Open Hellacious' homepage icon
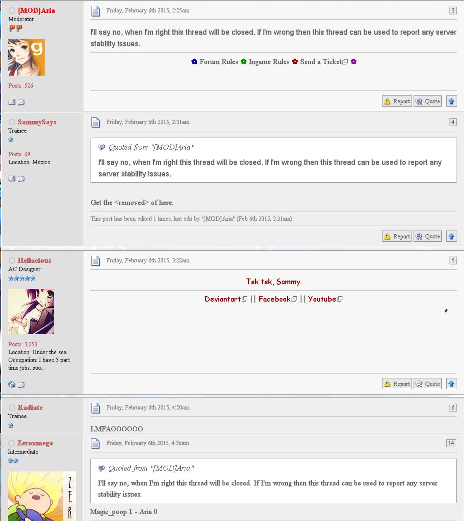 click(12, 385)
